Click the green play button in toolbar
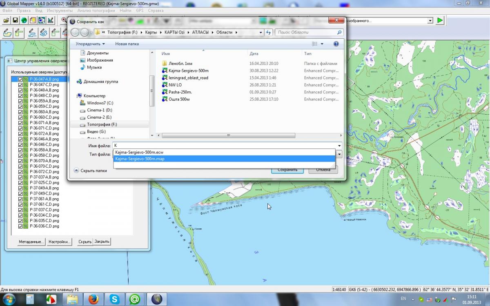490x306 pixels. pos(440,20)
